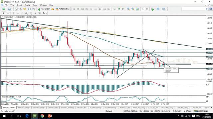The height and width of the screenshot is (119, 213).
Task: Toggle chart shift
Action: (x=147, y=9)
